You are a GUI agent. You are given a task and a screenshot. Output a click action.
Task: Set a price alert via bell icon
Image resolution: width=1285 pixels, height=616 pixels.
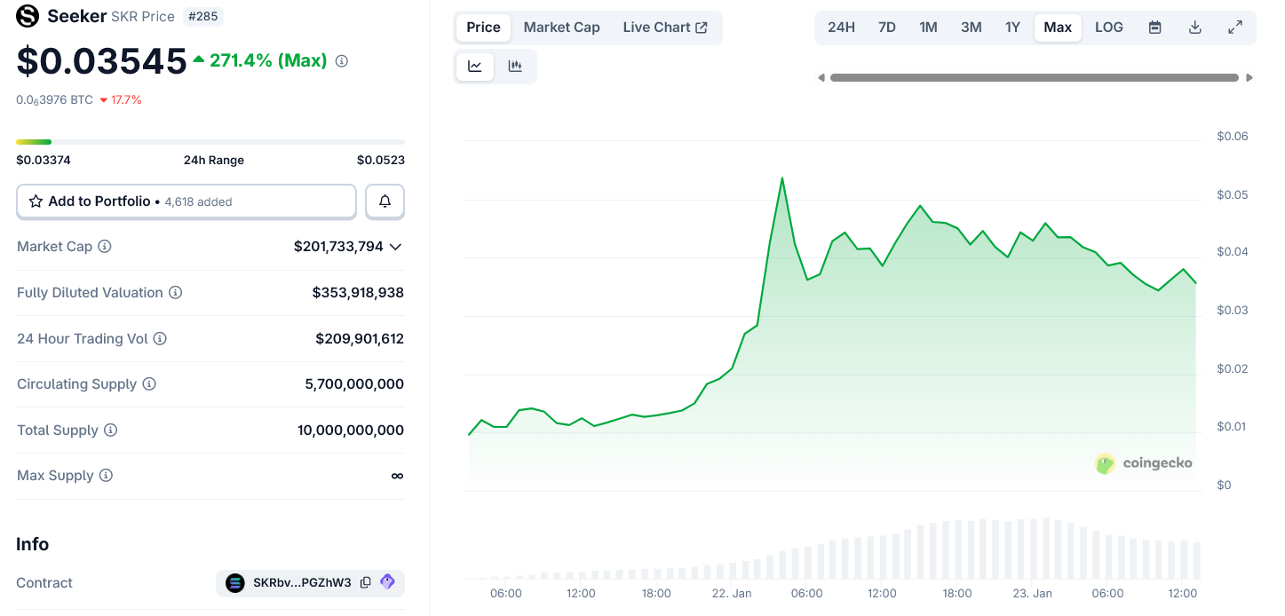tap(385, 201)
